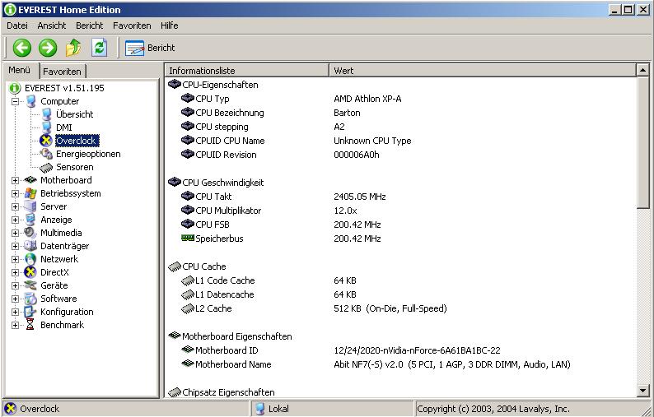Open the Bericht report toolbar button
The image size is (654, 417).
tap(150, 48)
